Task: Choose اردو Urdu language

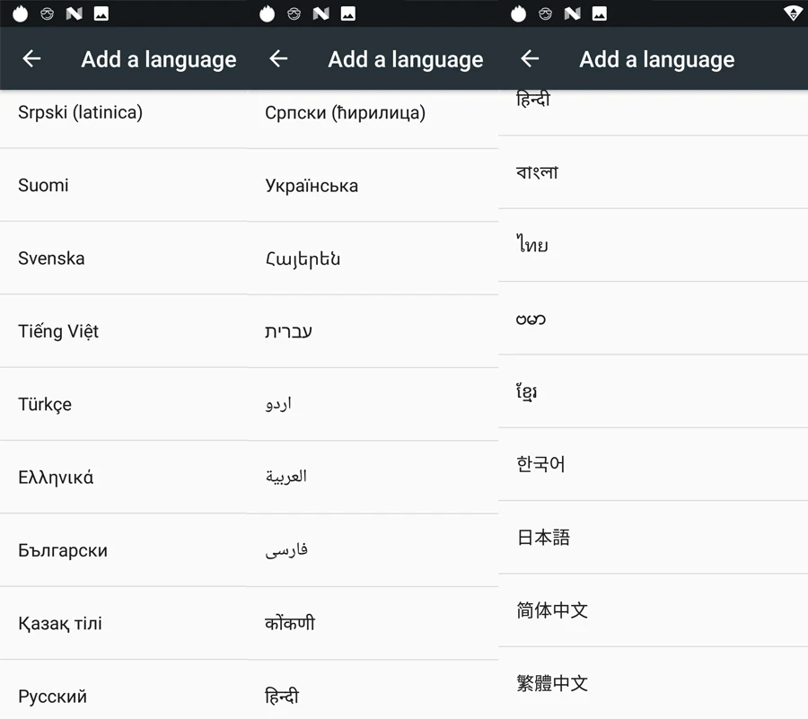Action: click(373, 405)
